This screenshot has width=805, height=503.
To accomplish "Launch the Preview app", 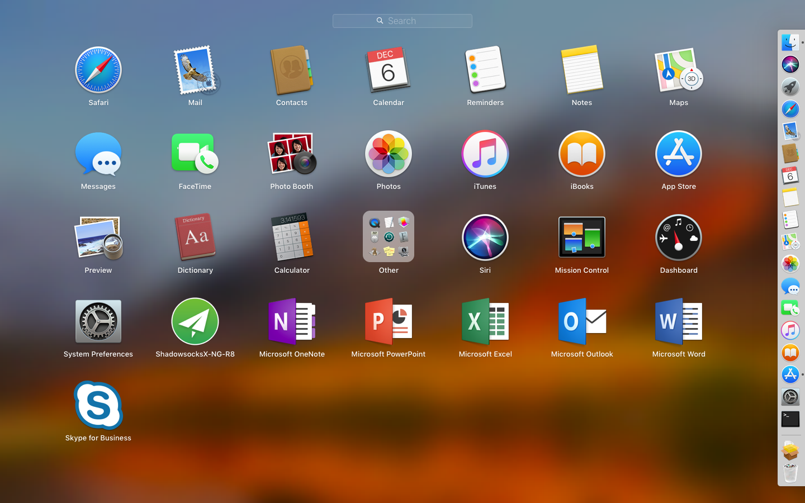I will (98, 238).
